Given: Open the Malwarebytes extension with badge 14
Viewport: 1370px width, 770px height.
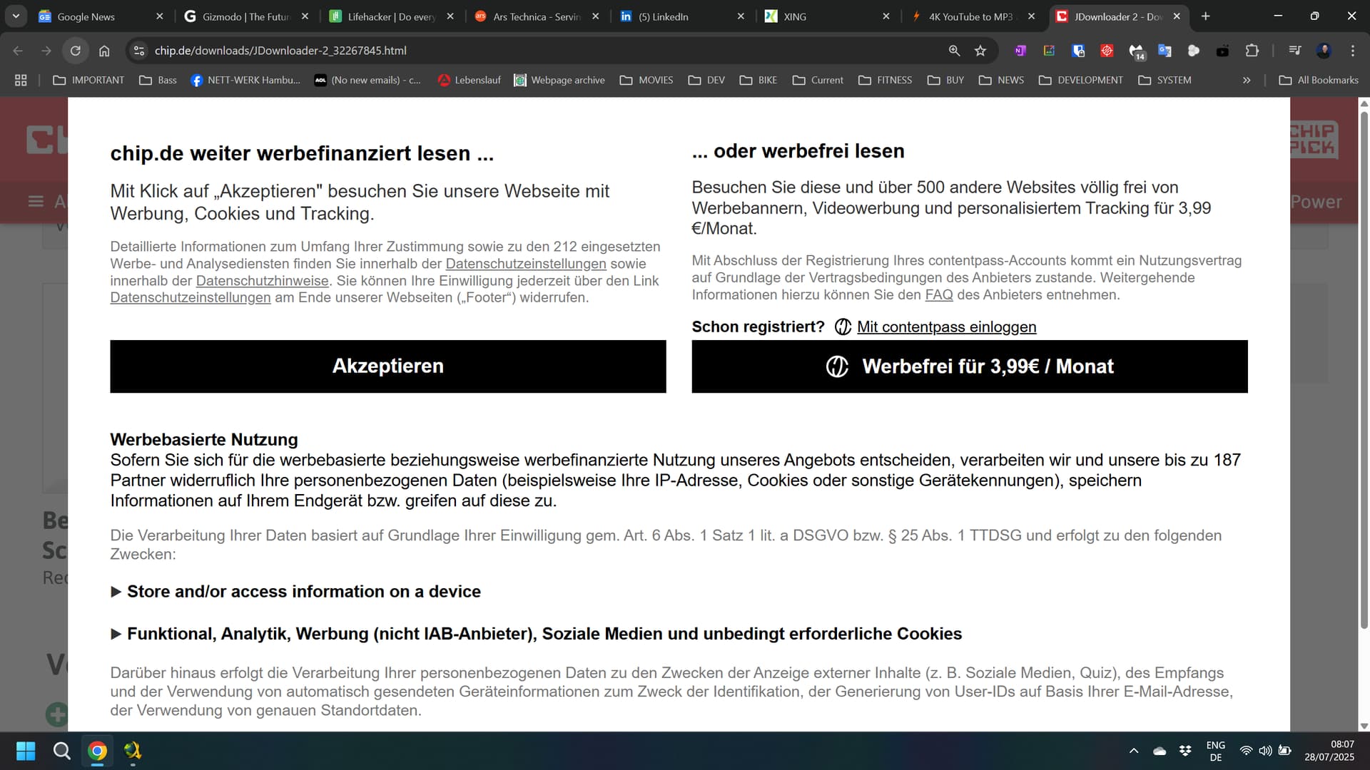Looking at the screenshot, I should click(x=1137, y=51).
